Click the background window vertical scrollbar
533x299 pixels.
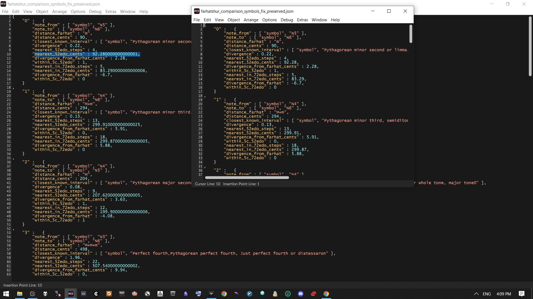point(530,47)
